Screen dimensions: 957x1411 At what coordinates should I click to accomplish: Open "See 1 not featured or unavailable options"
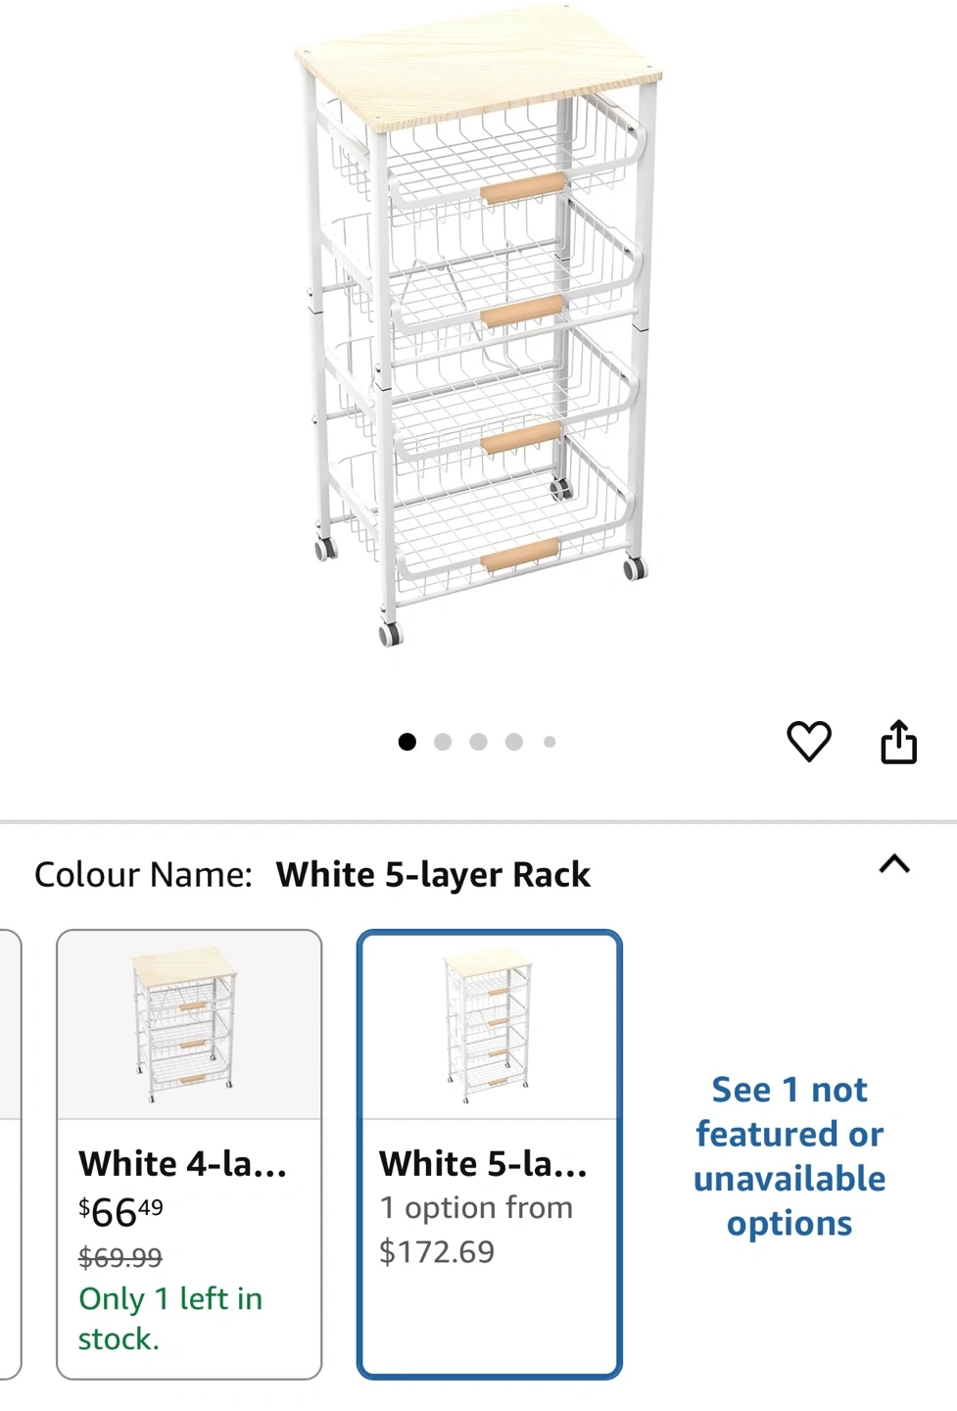point(790,1156)
